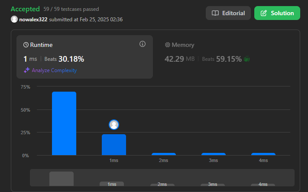The width and height of the screenshot is (308, 192).
Task: Click the clock icon beside Runtime
Action: [26, 45]
